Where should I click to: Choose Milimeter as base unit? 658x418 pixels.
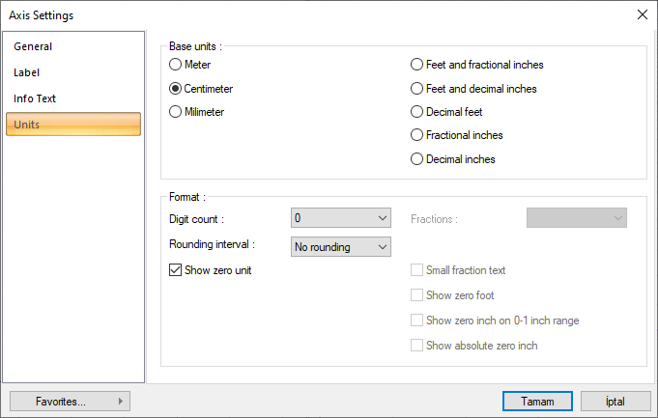175,112
